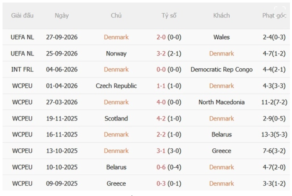Click the Giải đấu column header
Viewport: 292px width, 196px height.
pyautogui.click(x=22, y=15)
